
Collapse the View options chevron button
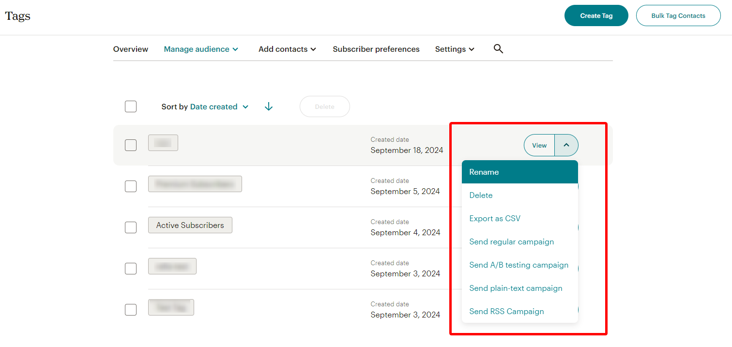point(566,145)
